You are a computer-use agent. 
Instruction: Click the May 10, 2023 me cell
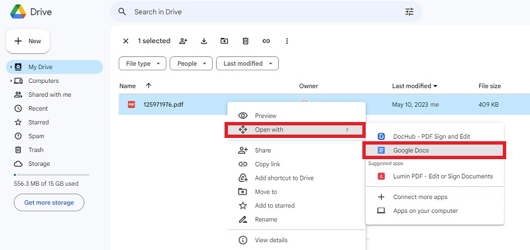(415, 105)
